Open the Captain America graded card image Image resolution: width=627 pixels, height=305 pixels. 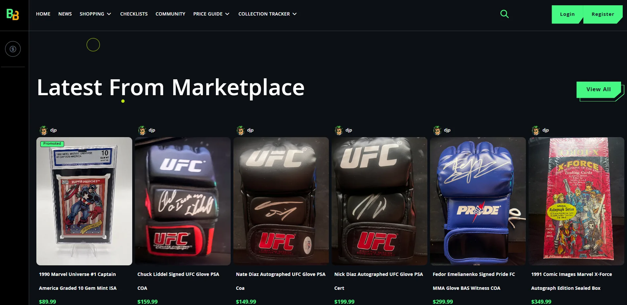[x=84, y=201]
